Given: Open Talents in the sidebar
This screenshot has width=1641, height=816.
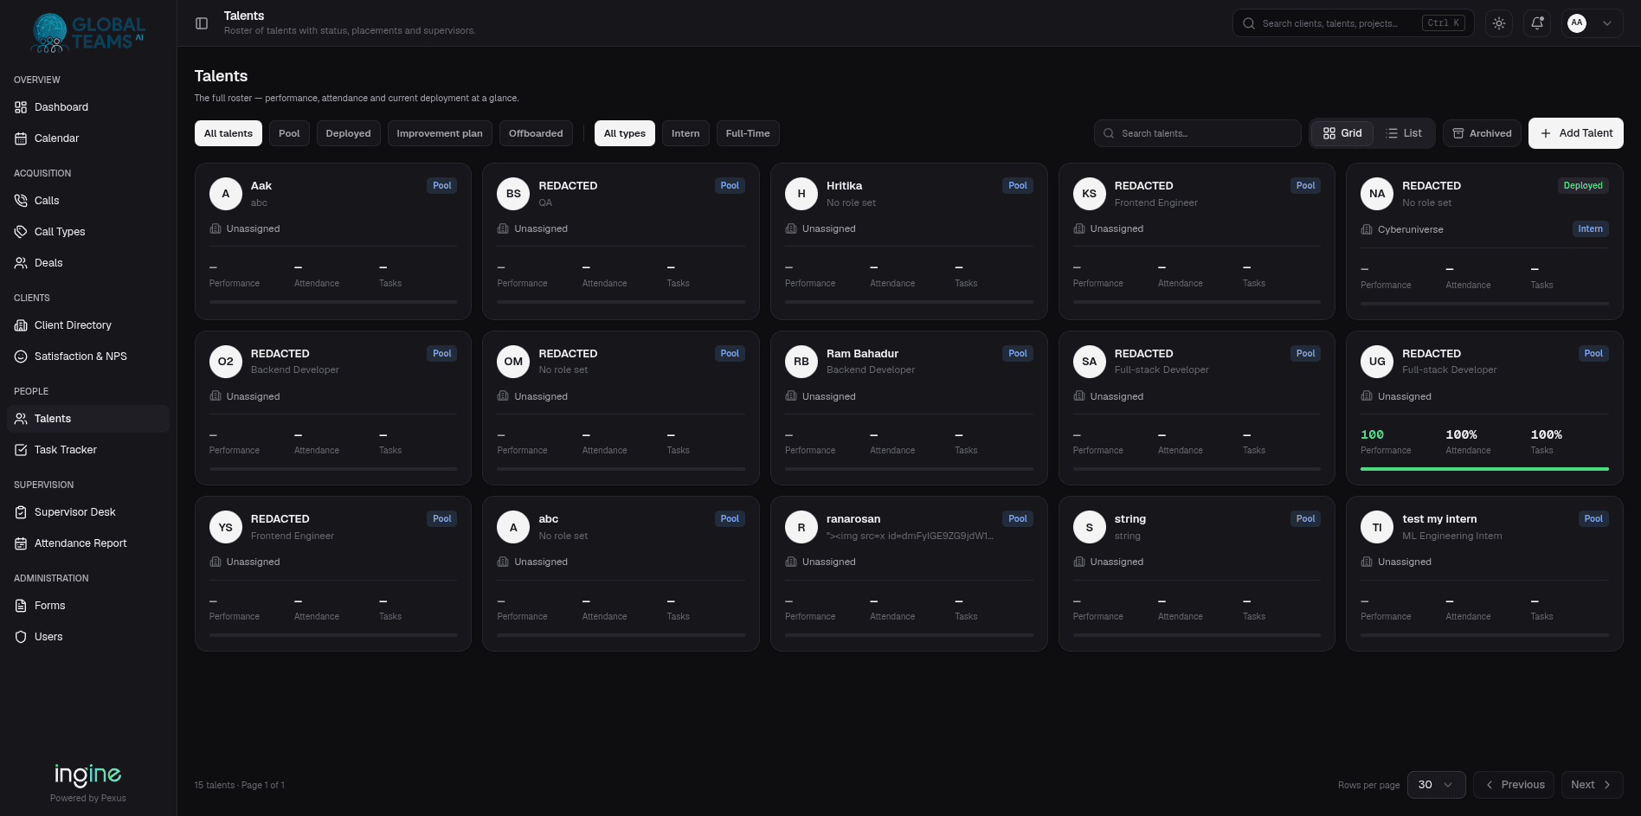Looking at the screenshot, I should pyautogui.click(x=88, y=419).
